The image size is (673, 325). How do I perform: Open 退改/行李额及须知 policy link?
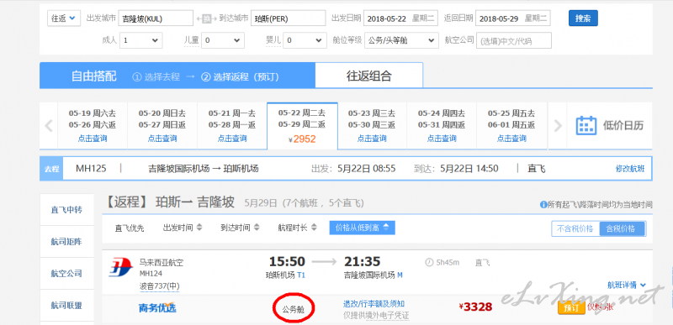[374, 304]
